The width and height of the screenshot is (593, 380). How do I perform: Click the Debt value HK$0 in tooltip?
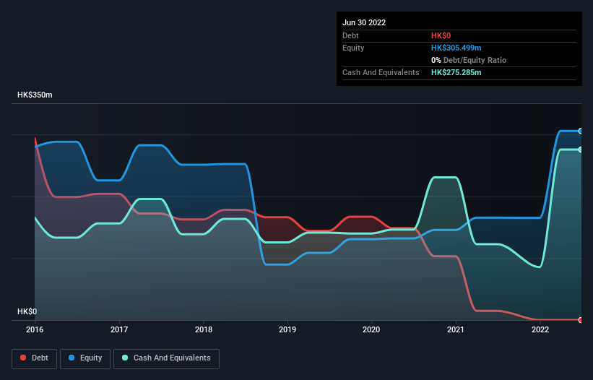[x=441, y=35]
